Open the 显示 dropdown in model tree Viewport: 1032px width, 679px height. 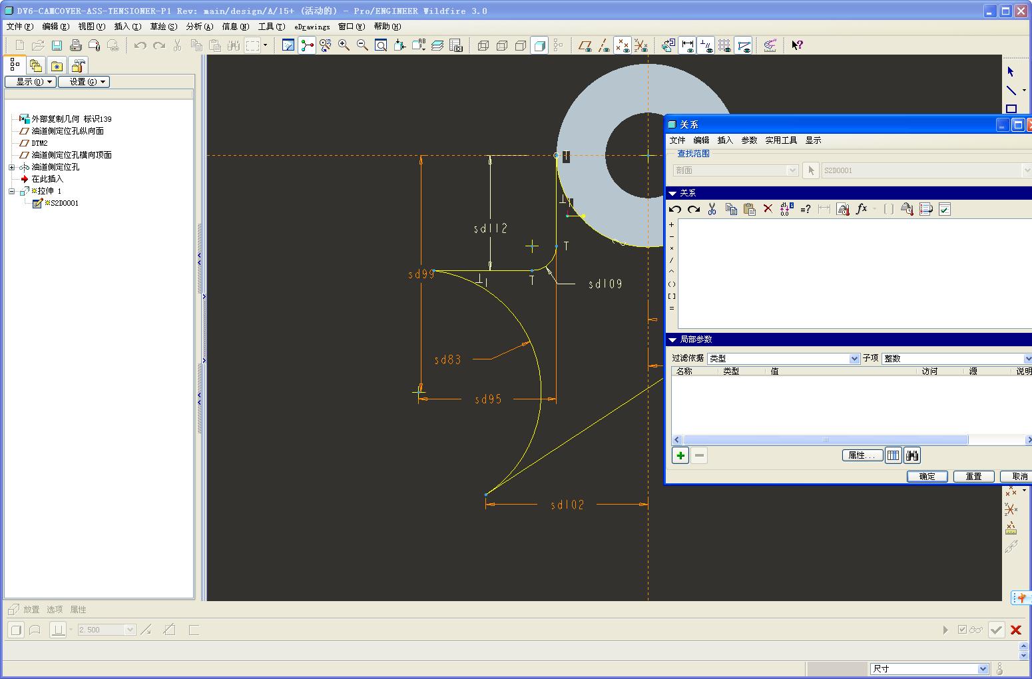(x=30, y=82)
